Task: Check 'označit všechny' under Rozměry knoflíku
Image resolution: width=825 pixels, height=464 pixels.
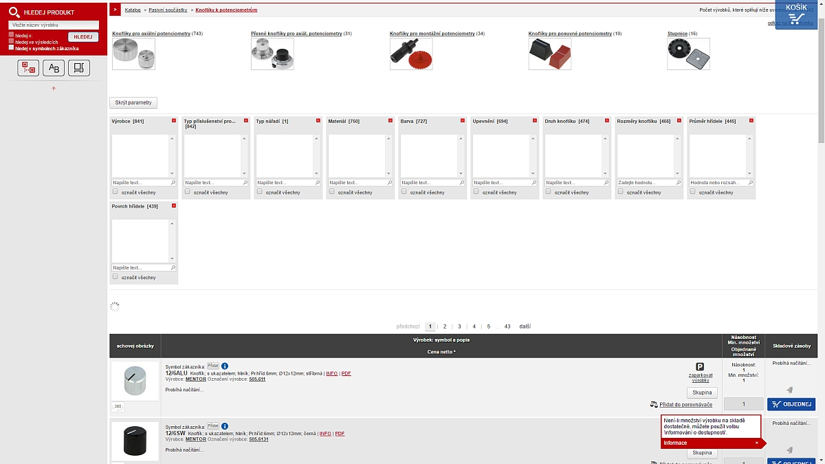Action: (621, 192)
